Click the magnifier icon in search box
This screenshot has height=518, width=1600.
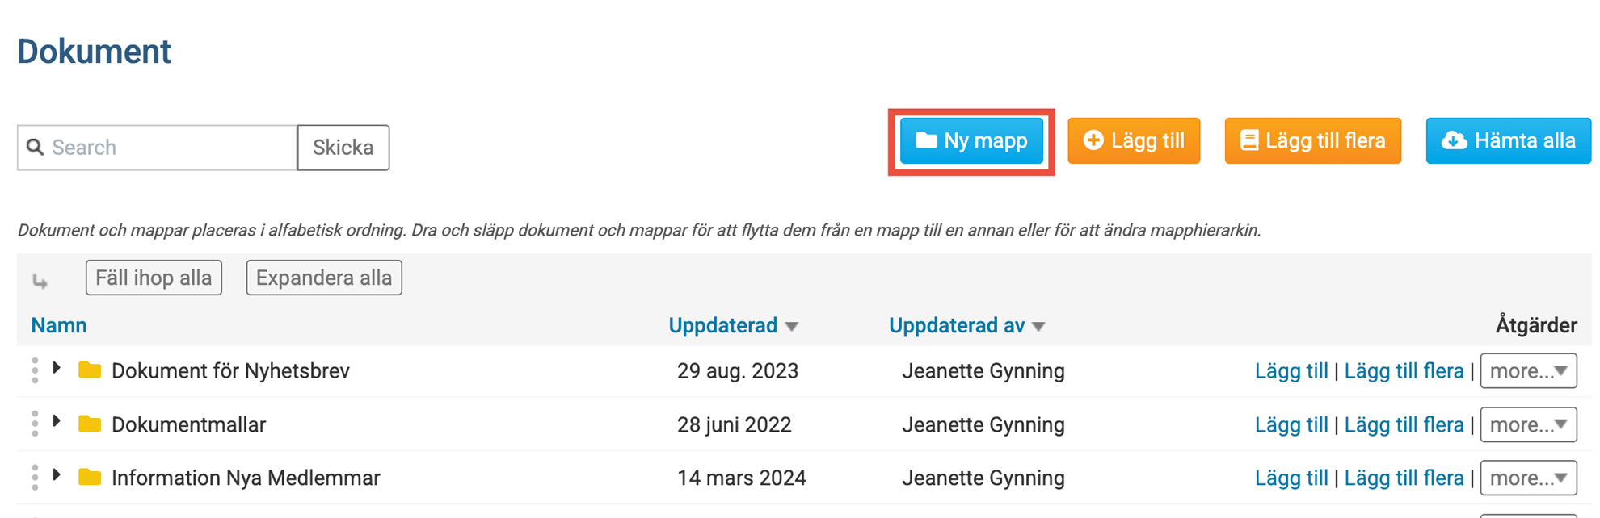[35, 147]
